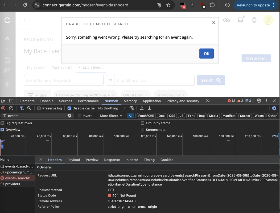Image resolution: width=280 pixels, height=213 pixels.
Task: Switch to the Payload tab
Action: coord(73,160)
